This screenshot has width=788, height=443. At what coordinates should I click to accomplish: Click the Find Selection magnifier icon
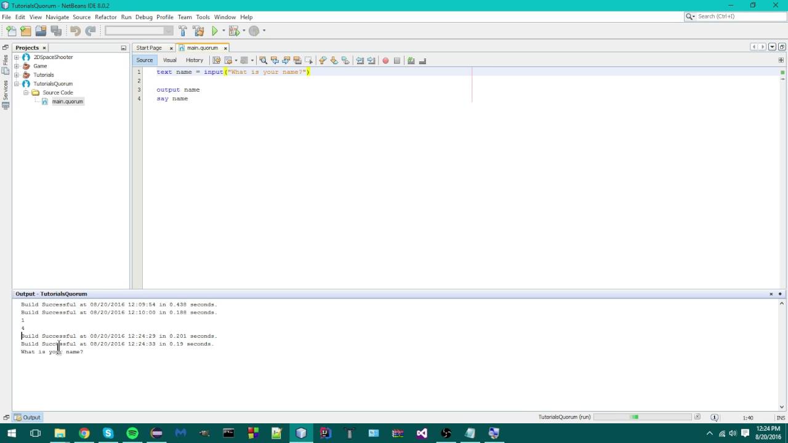263,60
